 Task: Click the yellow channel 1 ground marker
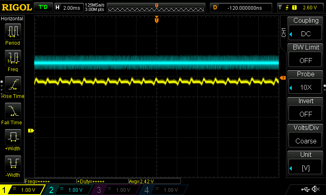(31, 130)
